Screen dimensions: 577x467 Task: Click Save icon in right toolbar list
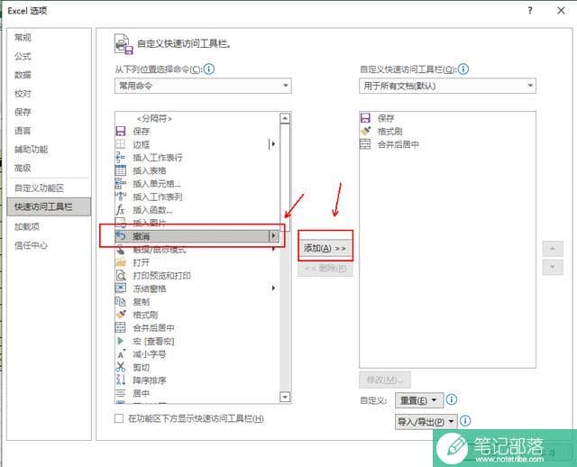click(x=365, y=118)
